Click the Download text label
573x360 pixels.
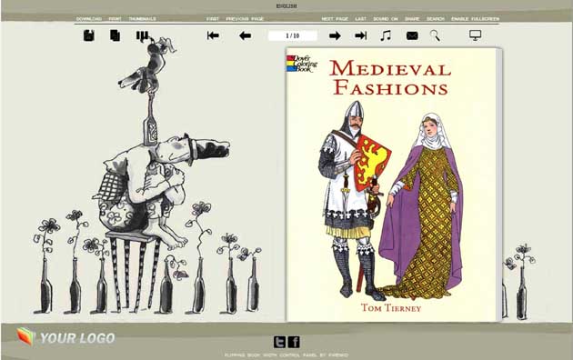point(89,18)
